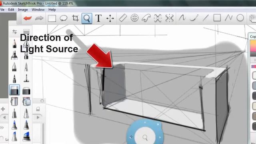Select the Flood Fill All Layers bucket
The width and height of the screenshot is (256, 144).
[x=26, y=101]
